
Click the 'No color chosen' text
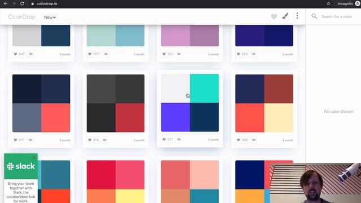tap(338, 112)
